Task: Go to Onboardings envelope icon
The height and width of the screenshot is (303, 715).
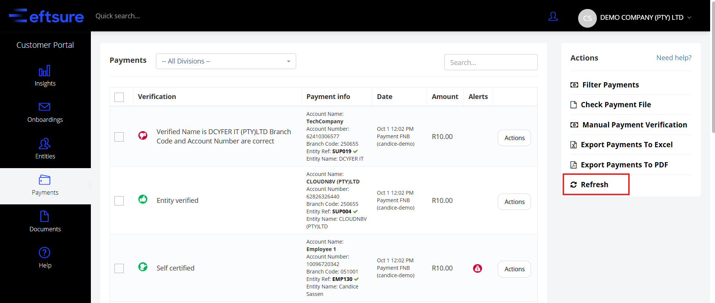Action: pyautogui.click(x=45, y=107)
